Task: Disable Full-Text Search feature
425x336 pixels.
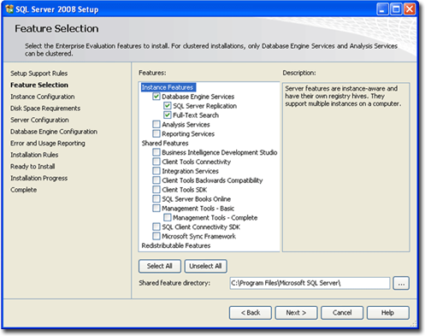Action: (168, 115)
